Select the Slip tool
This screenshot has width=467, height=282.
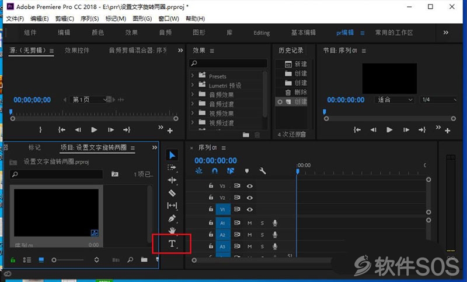click(172, 205)
